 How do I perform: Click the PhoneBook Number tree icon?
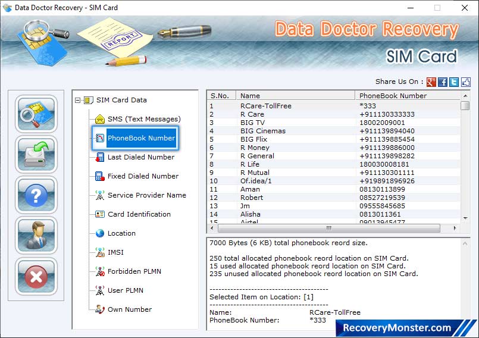click(100, 138)
